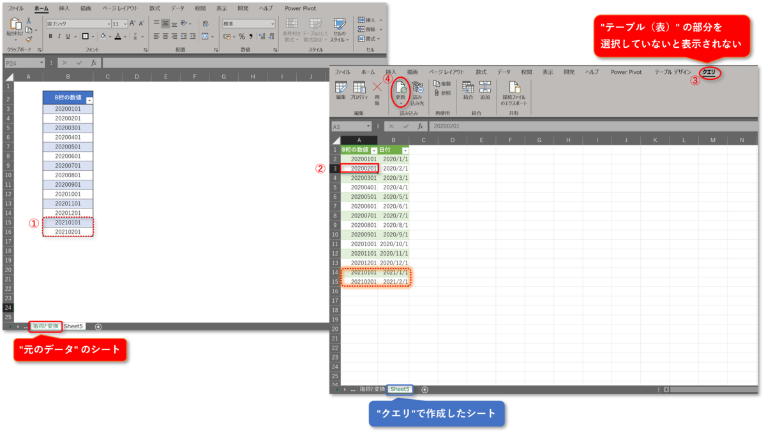The width and height of the screenshot is (766, 431).
Task: Click the Borders icon in the Font group
Action: [x=85, y=36]
